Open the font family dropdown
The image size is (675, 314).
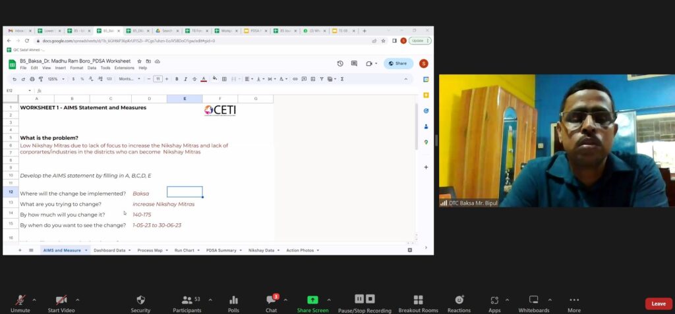tap(129, 79)
